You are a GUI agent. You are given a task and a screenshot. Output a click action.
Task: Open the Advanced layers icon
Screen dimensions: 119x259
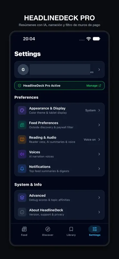tap(22, 197)
